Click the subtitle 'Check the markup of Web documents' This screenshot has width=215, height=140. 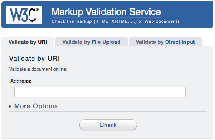115,21
